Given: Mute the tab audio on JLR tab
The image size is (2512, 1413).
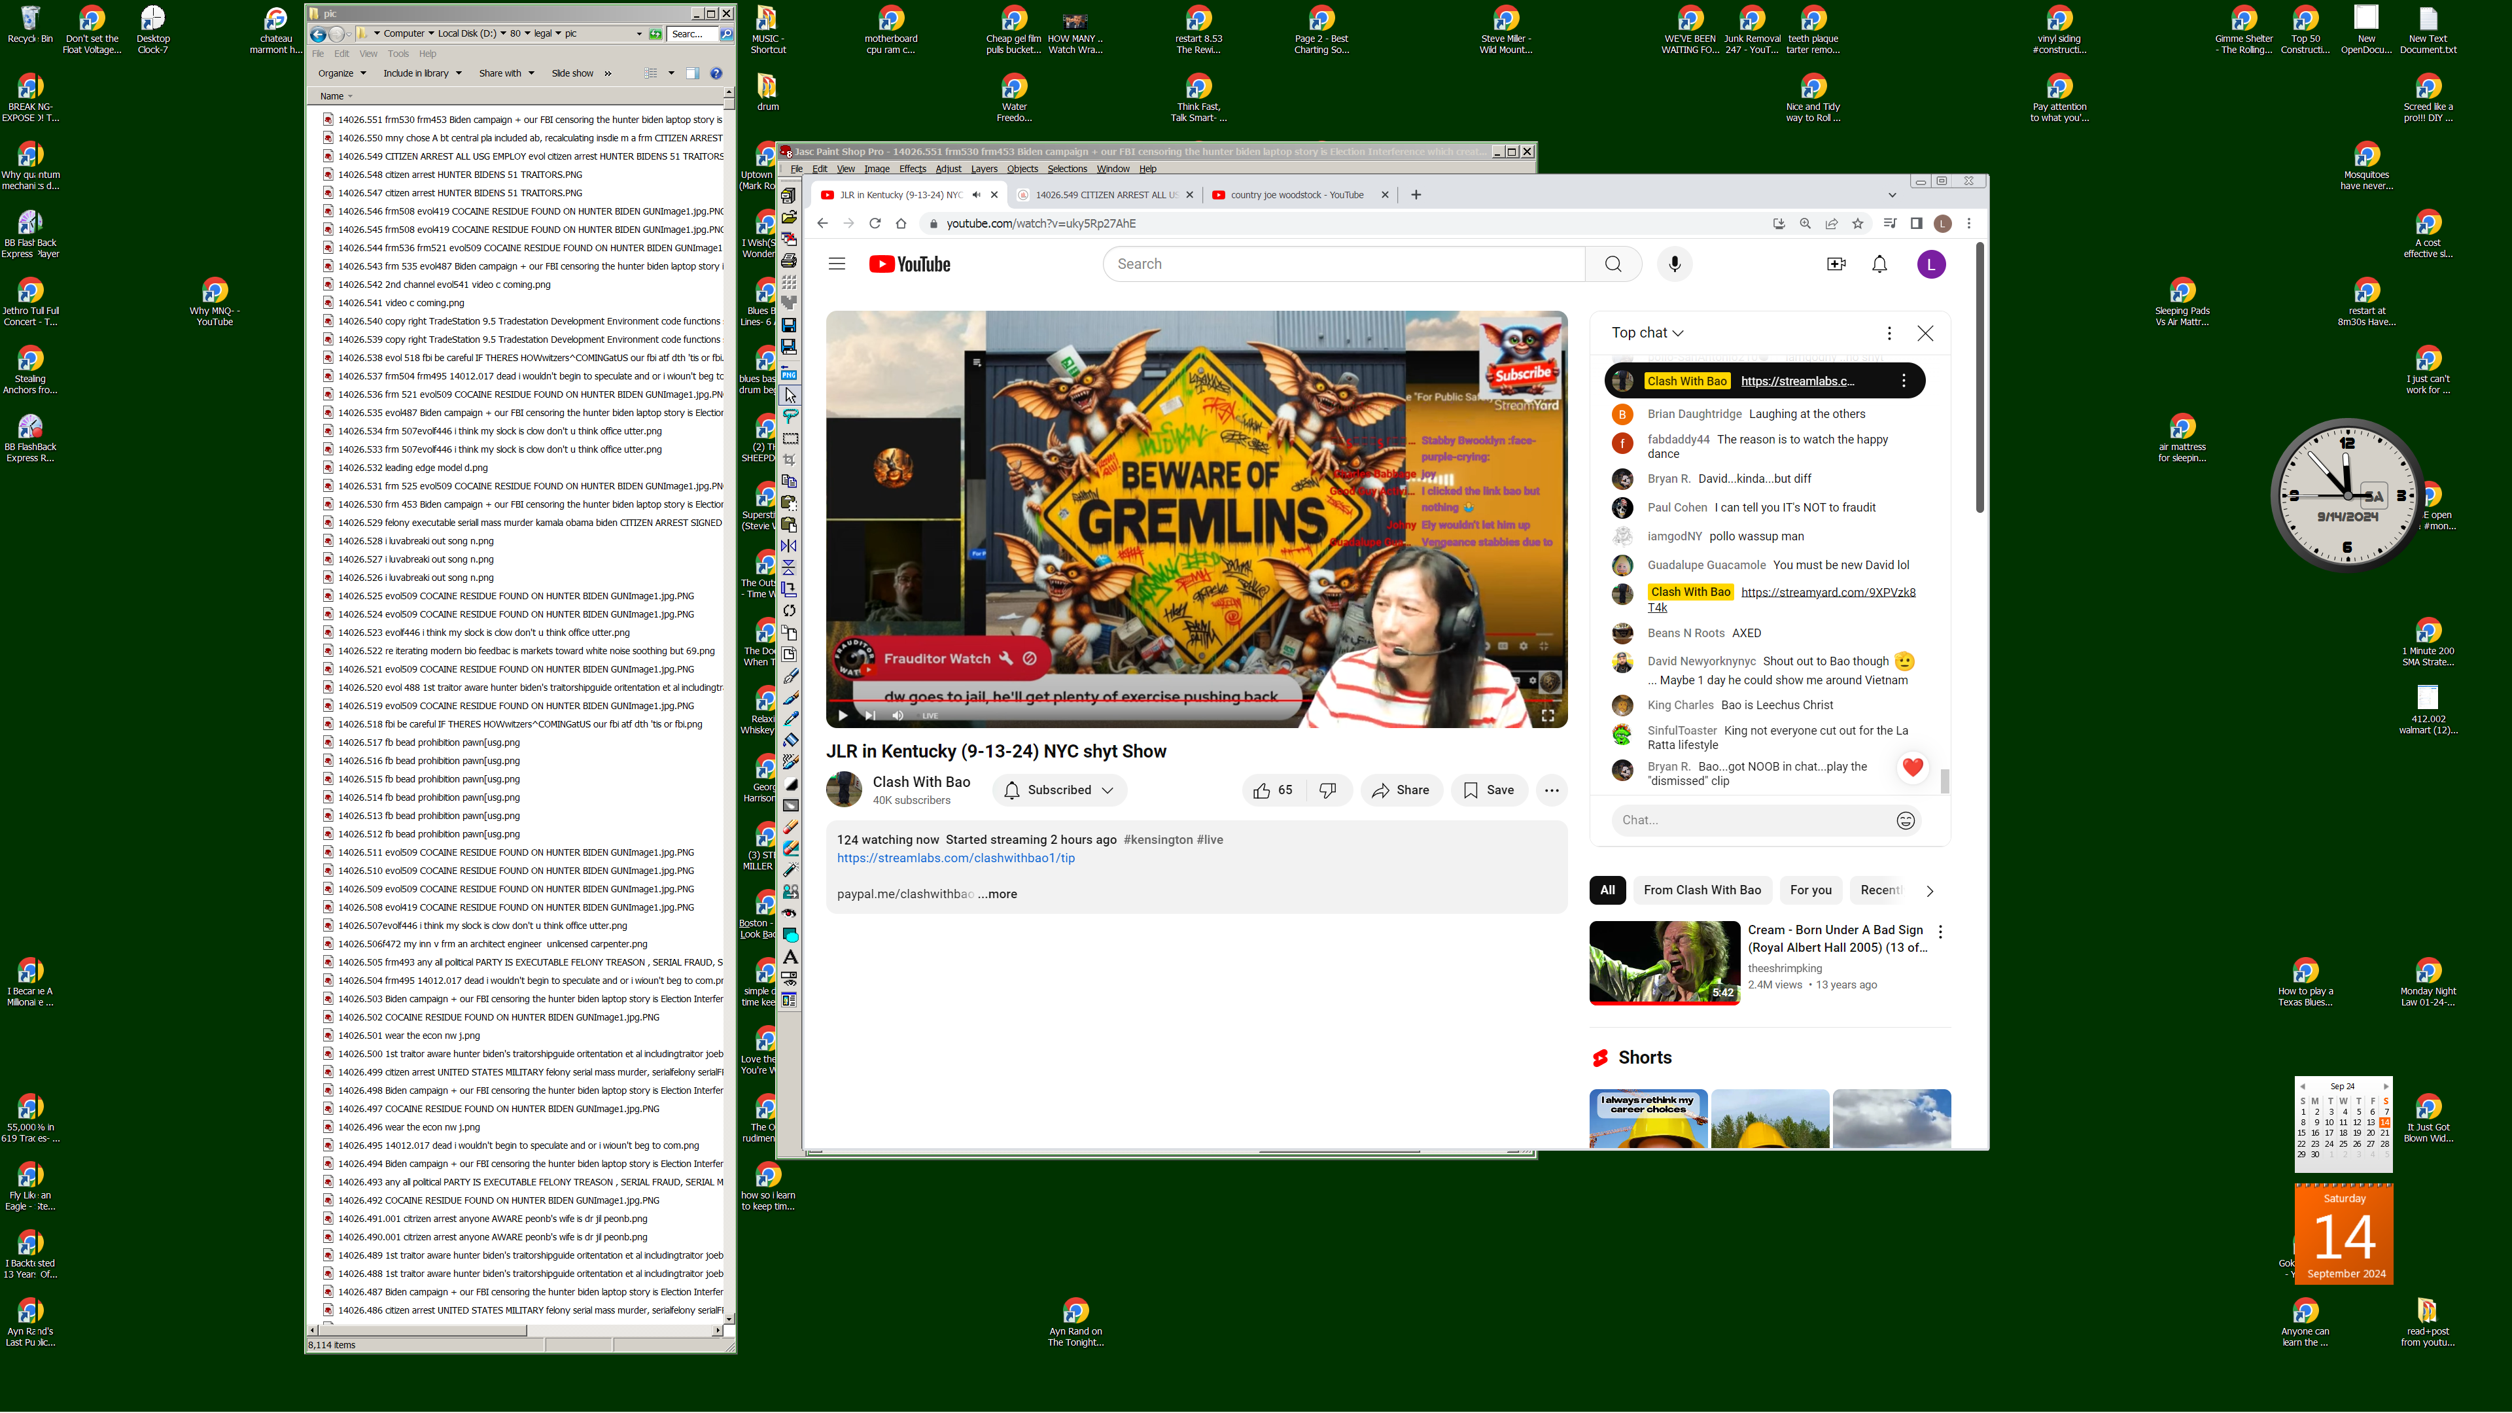Looking at the screenshot, I should click(x=976, y=195).
